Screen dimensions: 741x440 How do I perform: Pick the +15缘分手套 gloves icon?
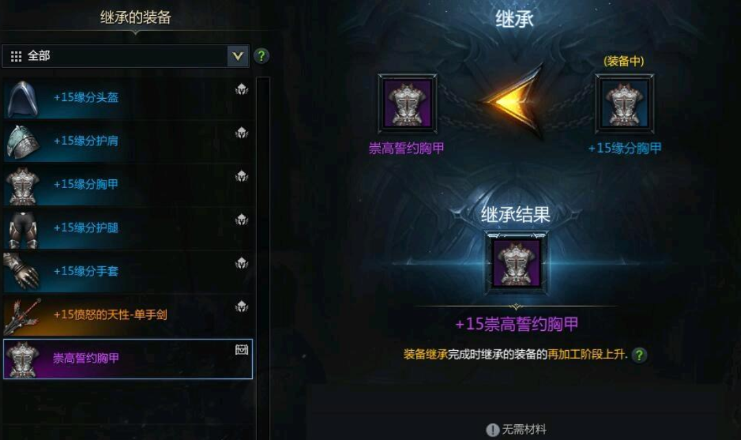click(22, 271)
